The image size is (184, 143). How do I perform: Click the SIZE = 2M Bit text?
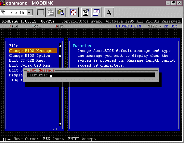[x=163, y=26]
